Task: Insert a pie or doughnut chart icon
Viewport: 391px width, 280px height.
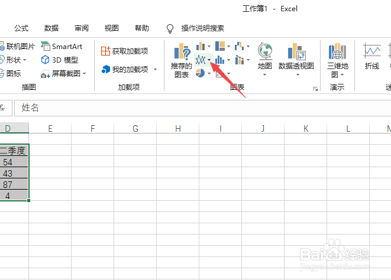Action: pos(201,73)
